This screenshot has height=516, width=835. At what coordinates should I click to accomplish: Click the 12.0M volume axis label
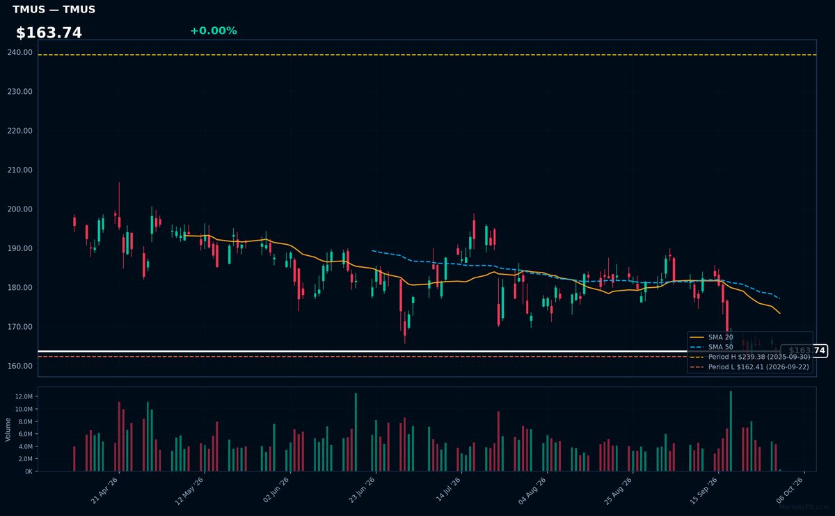point(24,396)
